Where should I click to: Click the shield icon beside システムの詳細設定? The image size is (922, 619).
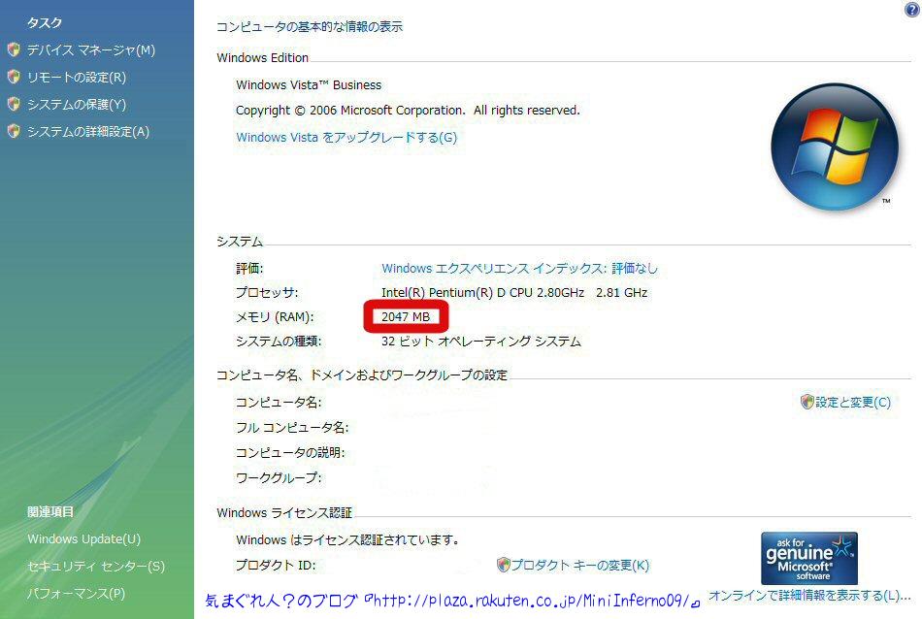(14, 131)
